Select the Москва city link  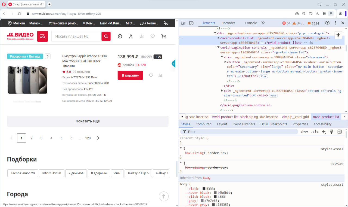click(x=16, y=23)
